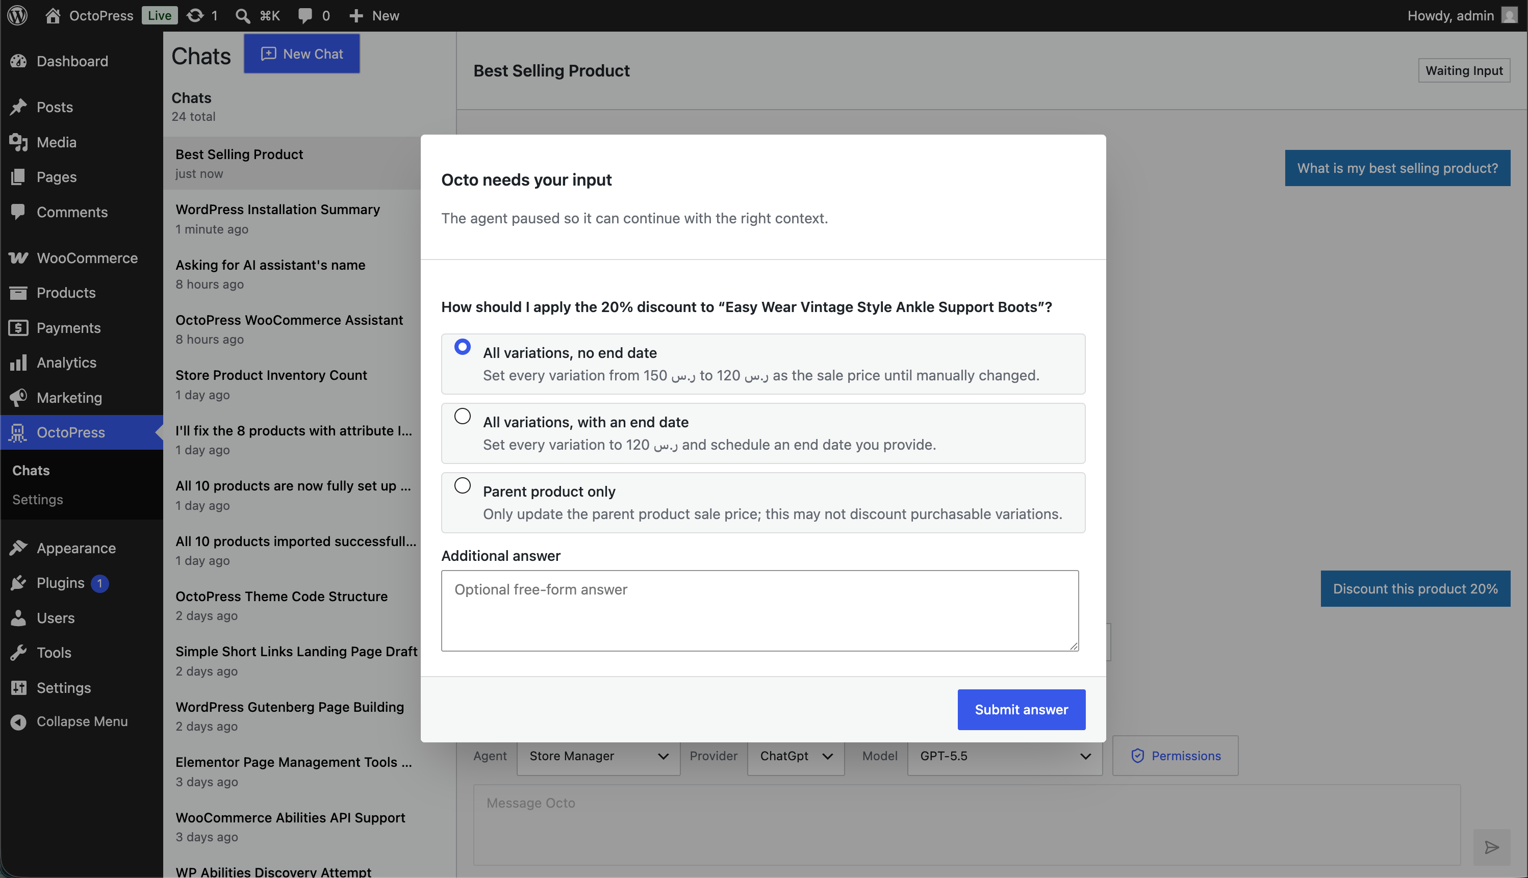
Task: Click the Collapse Menu arrow icon
Action: tap(18, 722)
